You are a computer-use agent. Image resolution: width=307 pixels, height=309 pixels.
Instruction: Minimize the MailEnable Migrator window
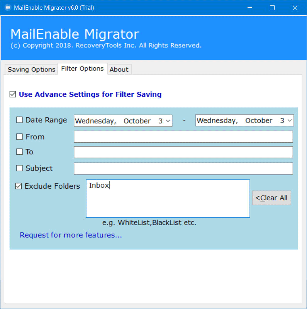pos(250,8)
